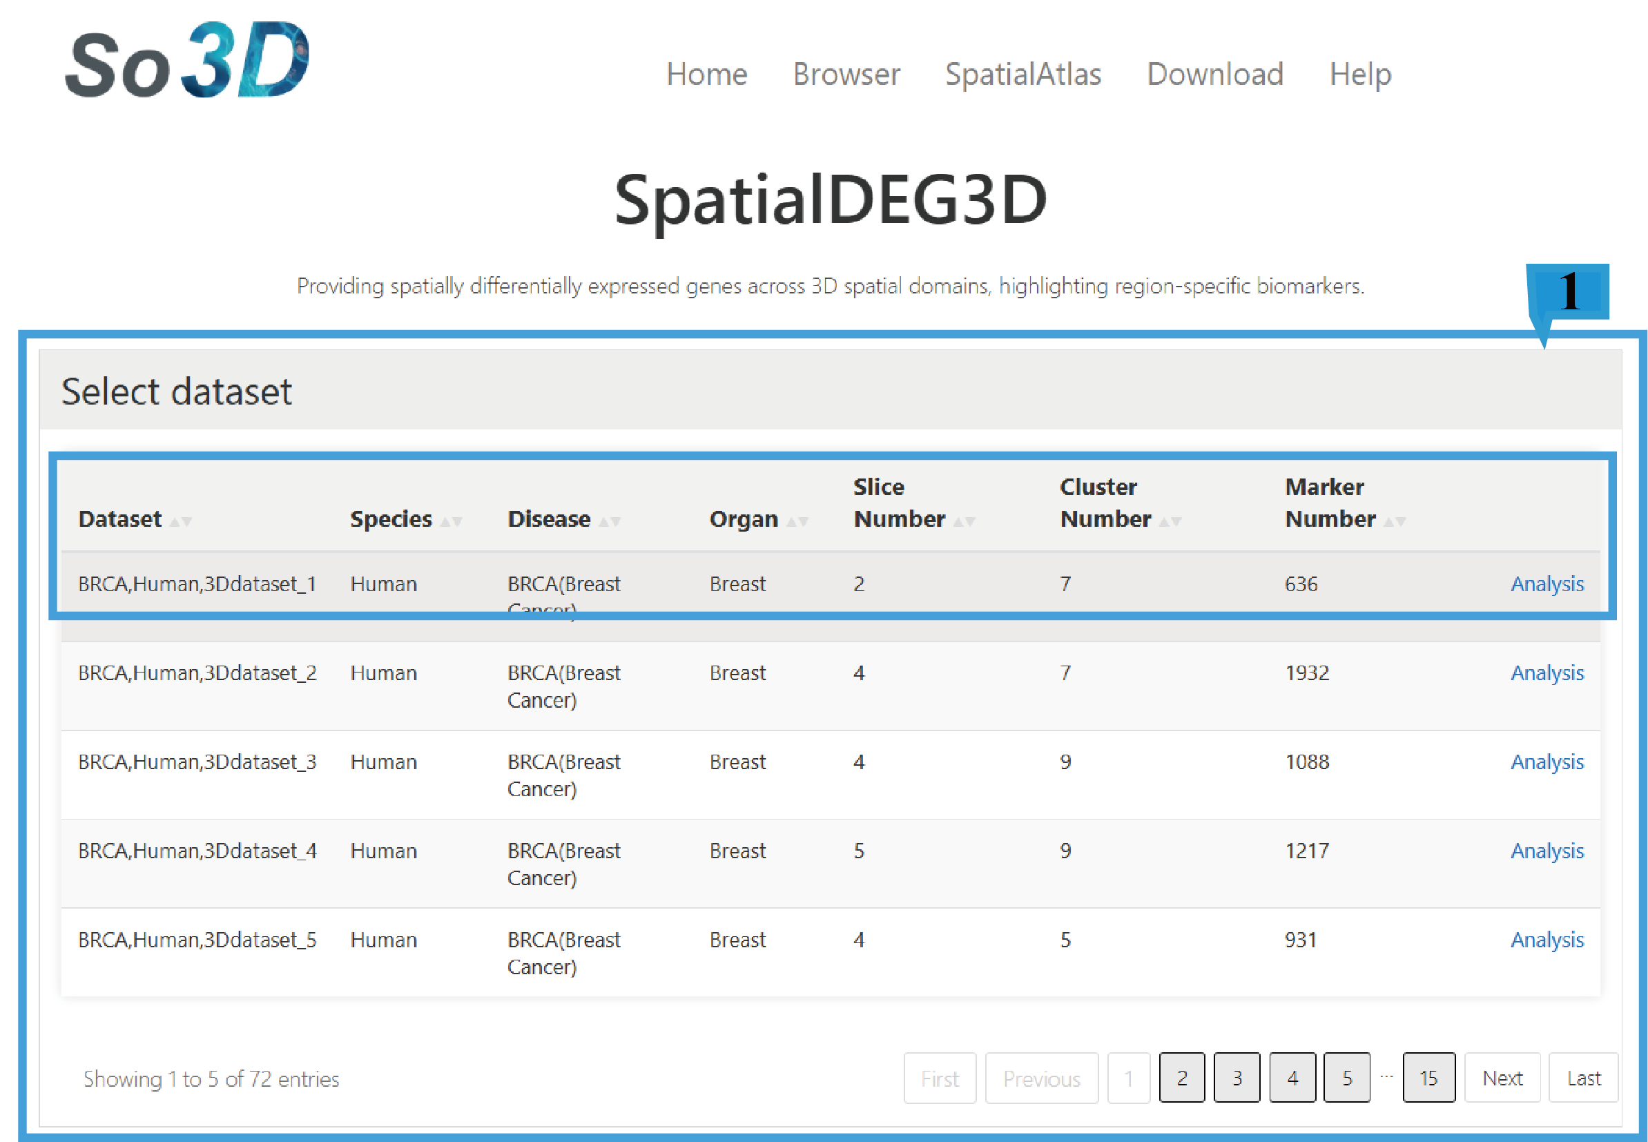Sort table by Marker Number arrows

1395,521
